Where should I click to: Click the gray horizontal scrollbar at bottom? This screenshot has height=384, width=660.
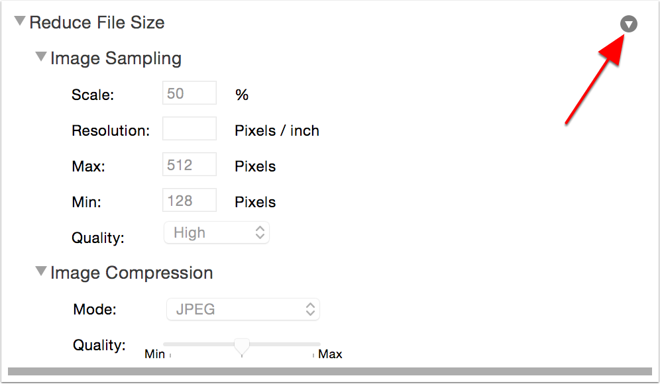pos(330,372)
